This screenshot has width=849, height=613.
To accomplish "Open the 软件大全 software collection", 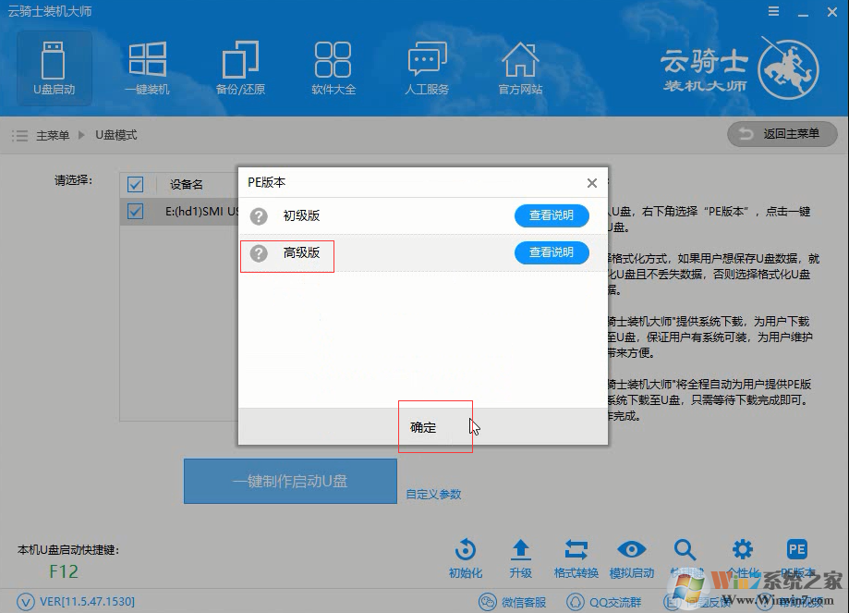I will [x=334, y=67].
